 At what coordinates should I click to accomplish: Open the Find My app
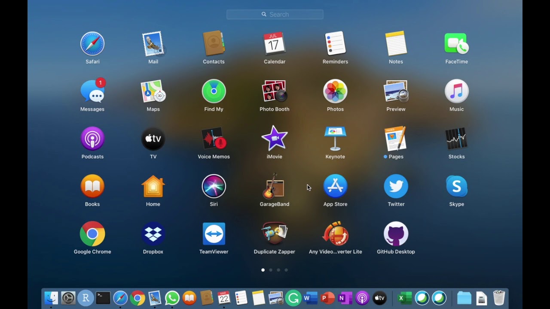tap(214, 91)
